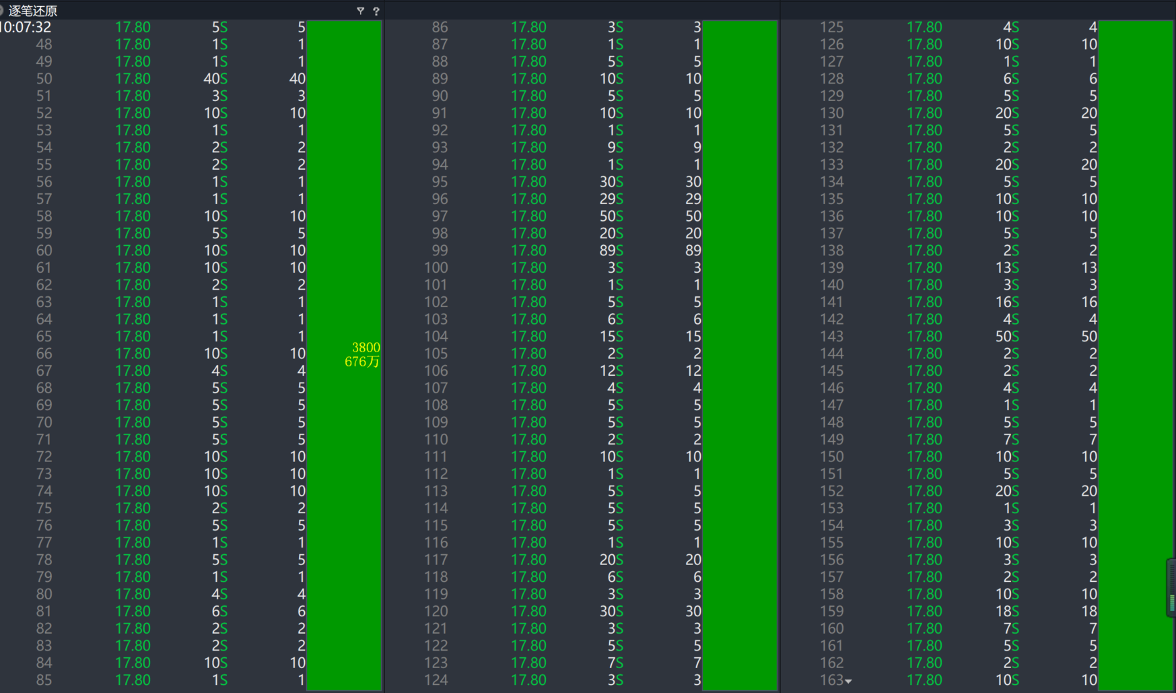Click the question mark help icon

[x=376, y=11]
